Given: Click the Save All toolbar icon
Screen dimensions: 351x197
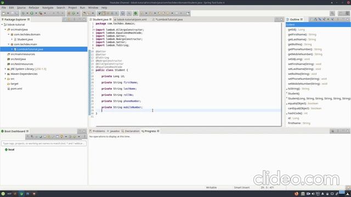Looking at the screenshot, I should click(16, 13).
